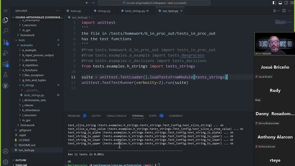This screenshot has height=166, width=295.
Task: Select run_tests.py in the explorer tree
Action: pos(26,150)
